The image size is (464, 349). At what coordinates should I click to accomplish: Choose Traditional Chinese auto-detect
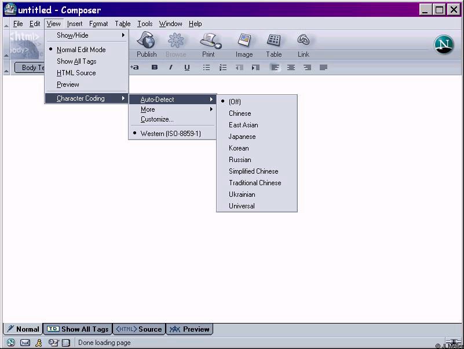click(x=257, y=182)
